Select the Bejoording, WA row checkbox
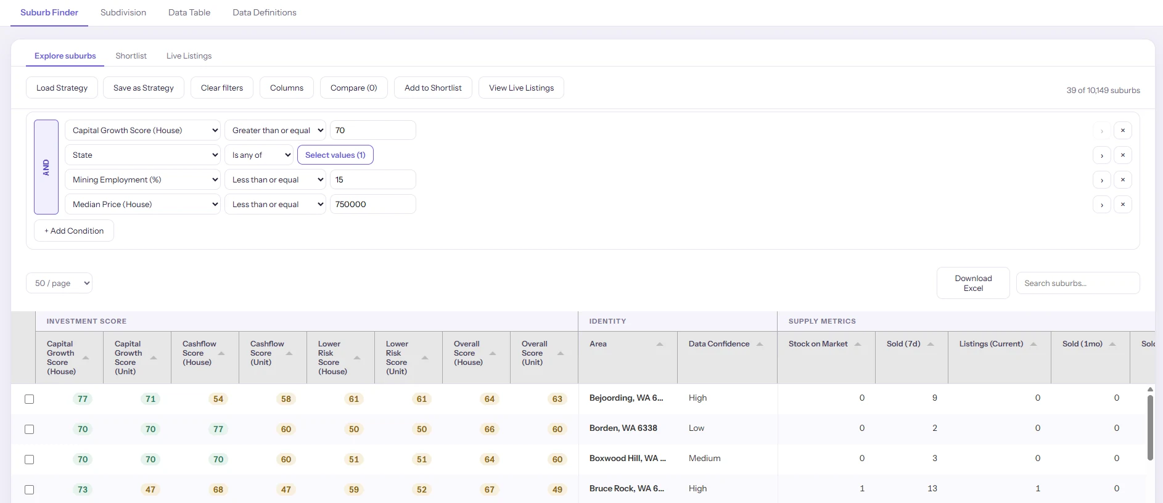This screenshot has height=503, width=1163. (29, 399)
